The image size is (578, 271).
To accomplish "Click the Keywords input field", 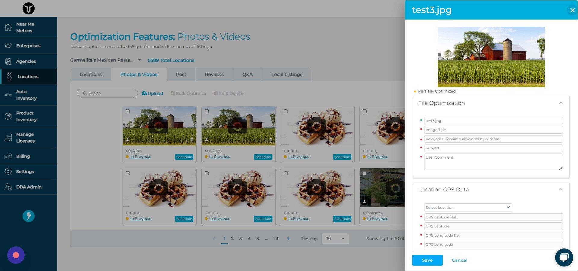I will pyautogui.click(x=493, y=139).
